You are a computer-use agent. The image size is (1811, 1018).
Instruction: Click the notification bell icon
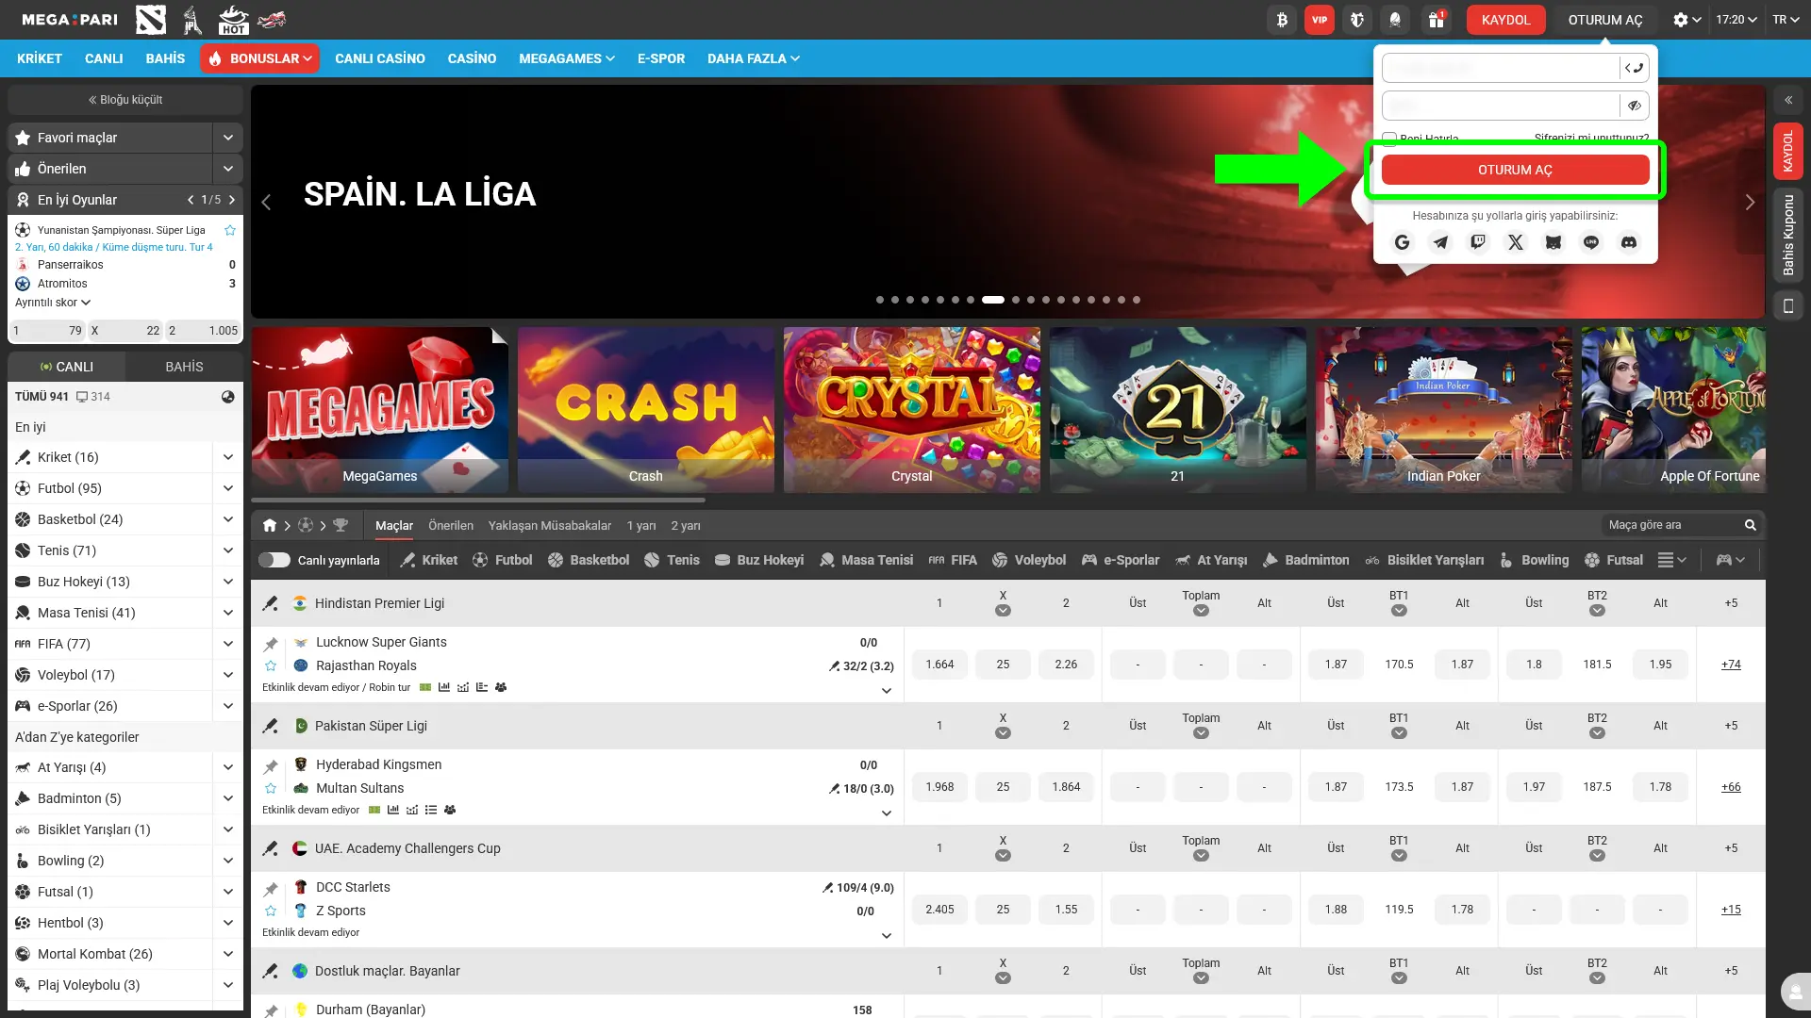(1395, 20)
